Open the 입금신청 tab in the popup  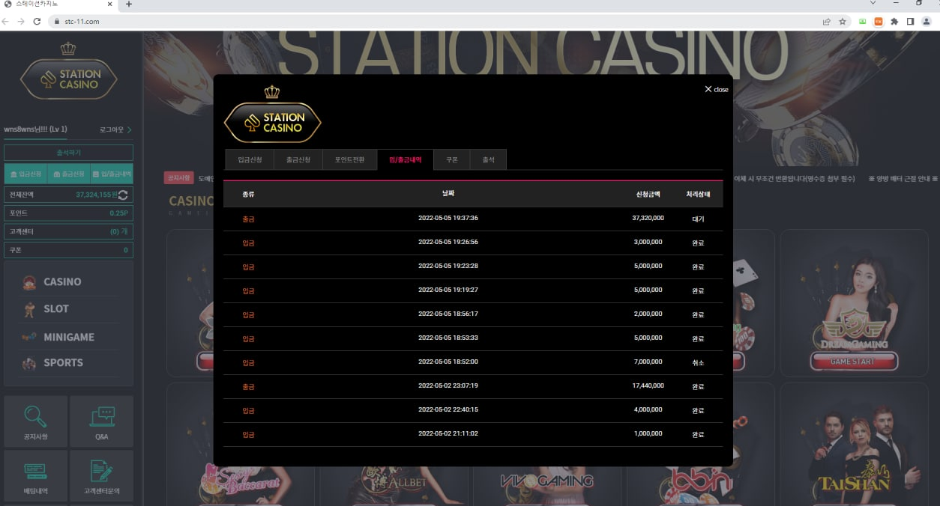point(250,159)
